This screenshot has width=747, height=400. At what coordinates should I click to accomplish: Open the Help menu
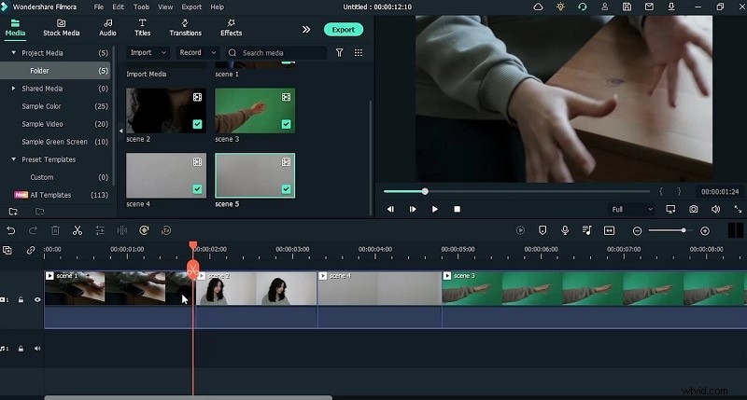218,7
